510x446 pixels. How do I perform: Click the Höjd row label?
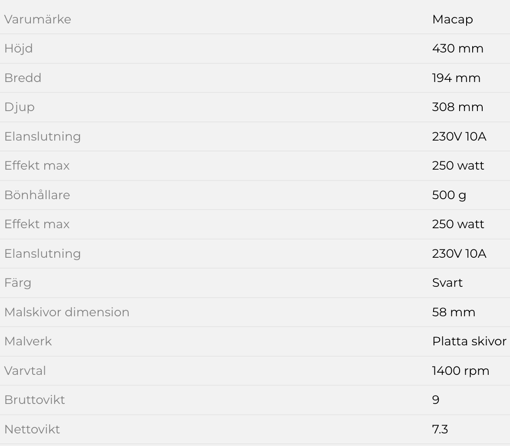(x=19, y=49)
